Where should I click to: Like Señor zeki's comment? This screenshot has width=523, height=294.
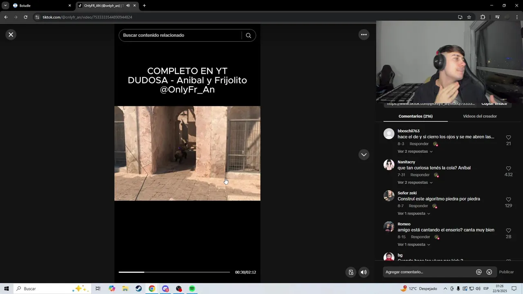[x=508, y=200]
